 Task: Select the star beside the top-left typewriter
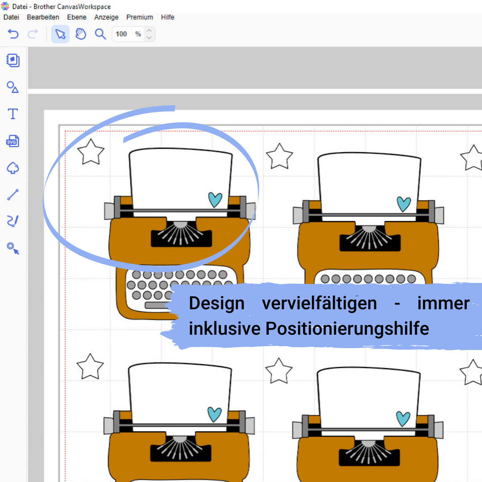pos(91,152)
